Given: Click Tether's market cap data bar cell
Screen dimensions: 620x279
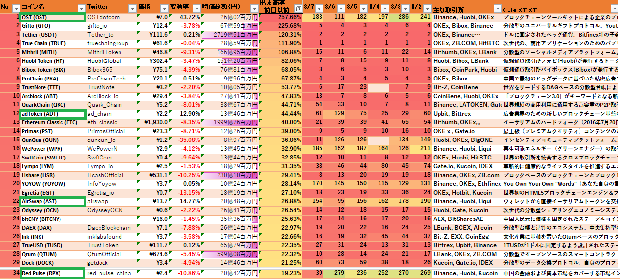Looking at the screenshot, I should click(229, 35).
